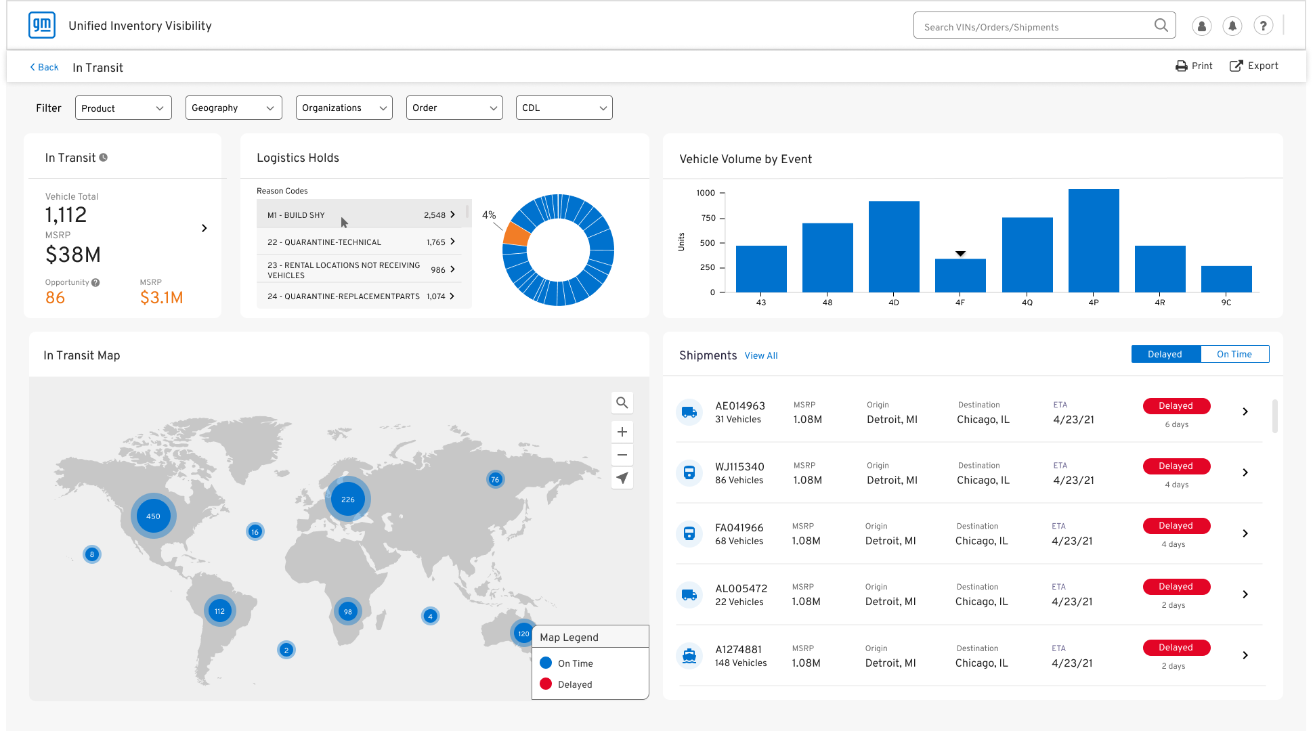
Task: Click the help question mark icon
Action: 1262,26
